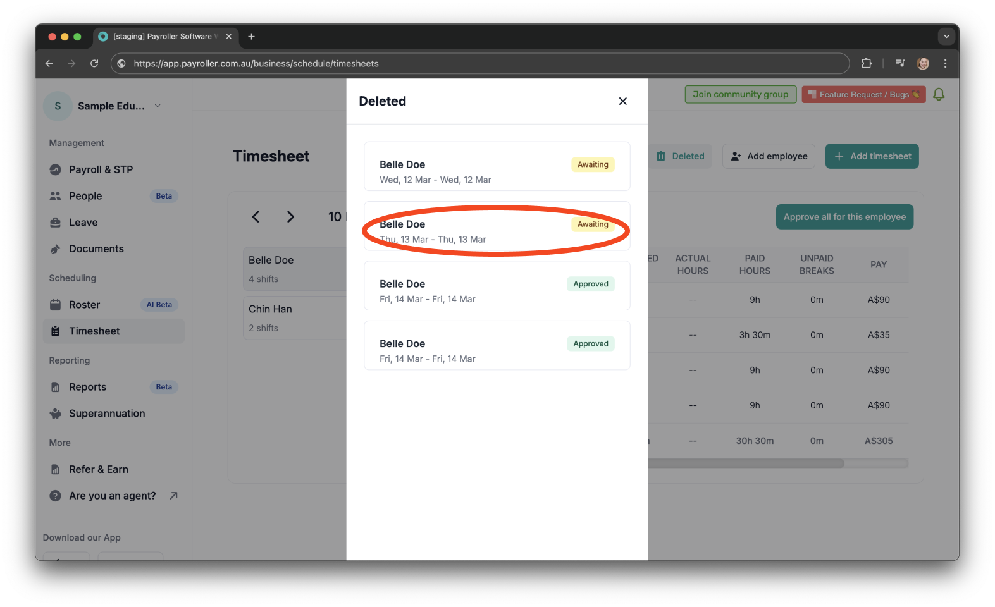Click the Leave briefcase icon
The image size is (995, 607).
click(x=56, y=223)
